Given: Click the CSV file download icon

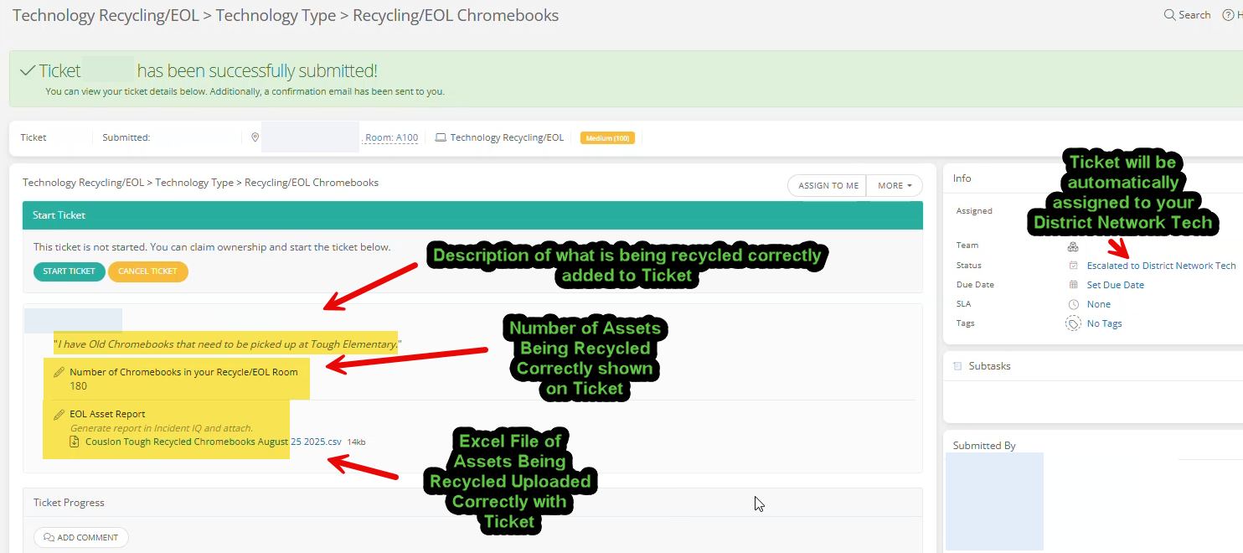Looking at the screenshot, I should tap(77, 442).
